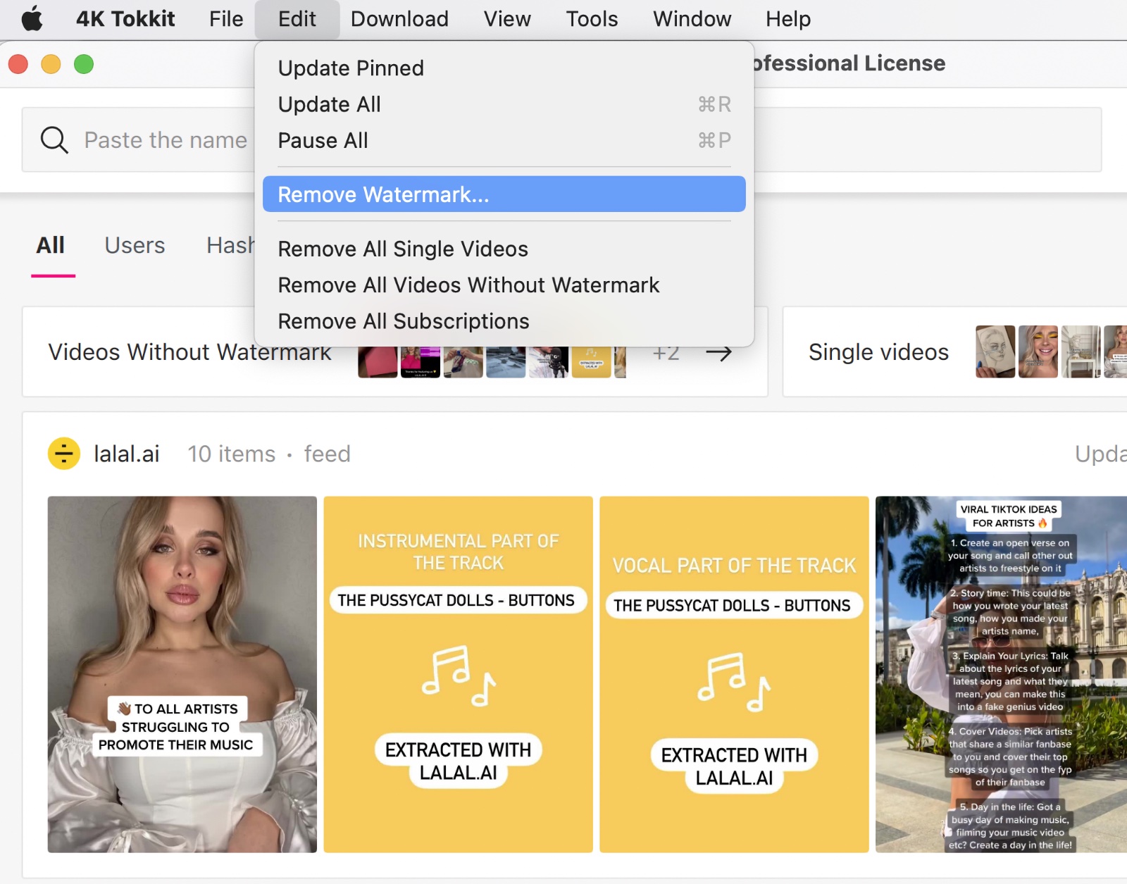Viewport: 1127px width, 884px height.
Task: Choose Update All menu entry
Action: 504,104
